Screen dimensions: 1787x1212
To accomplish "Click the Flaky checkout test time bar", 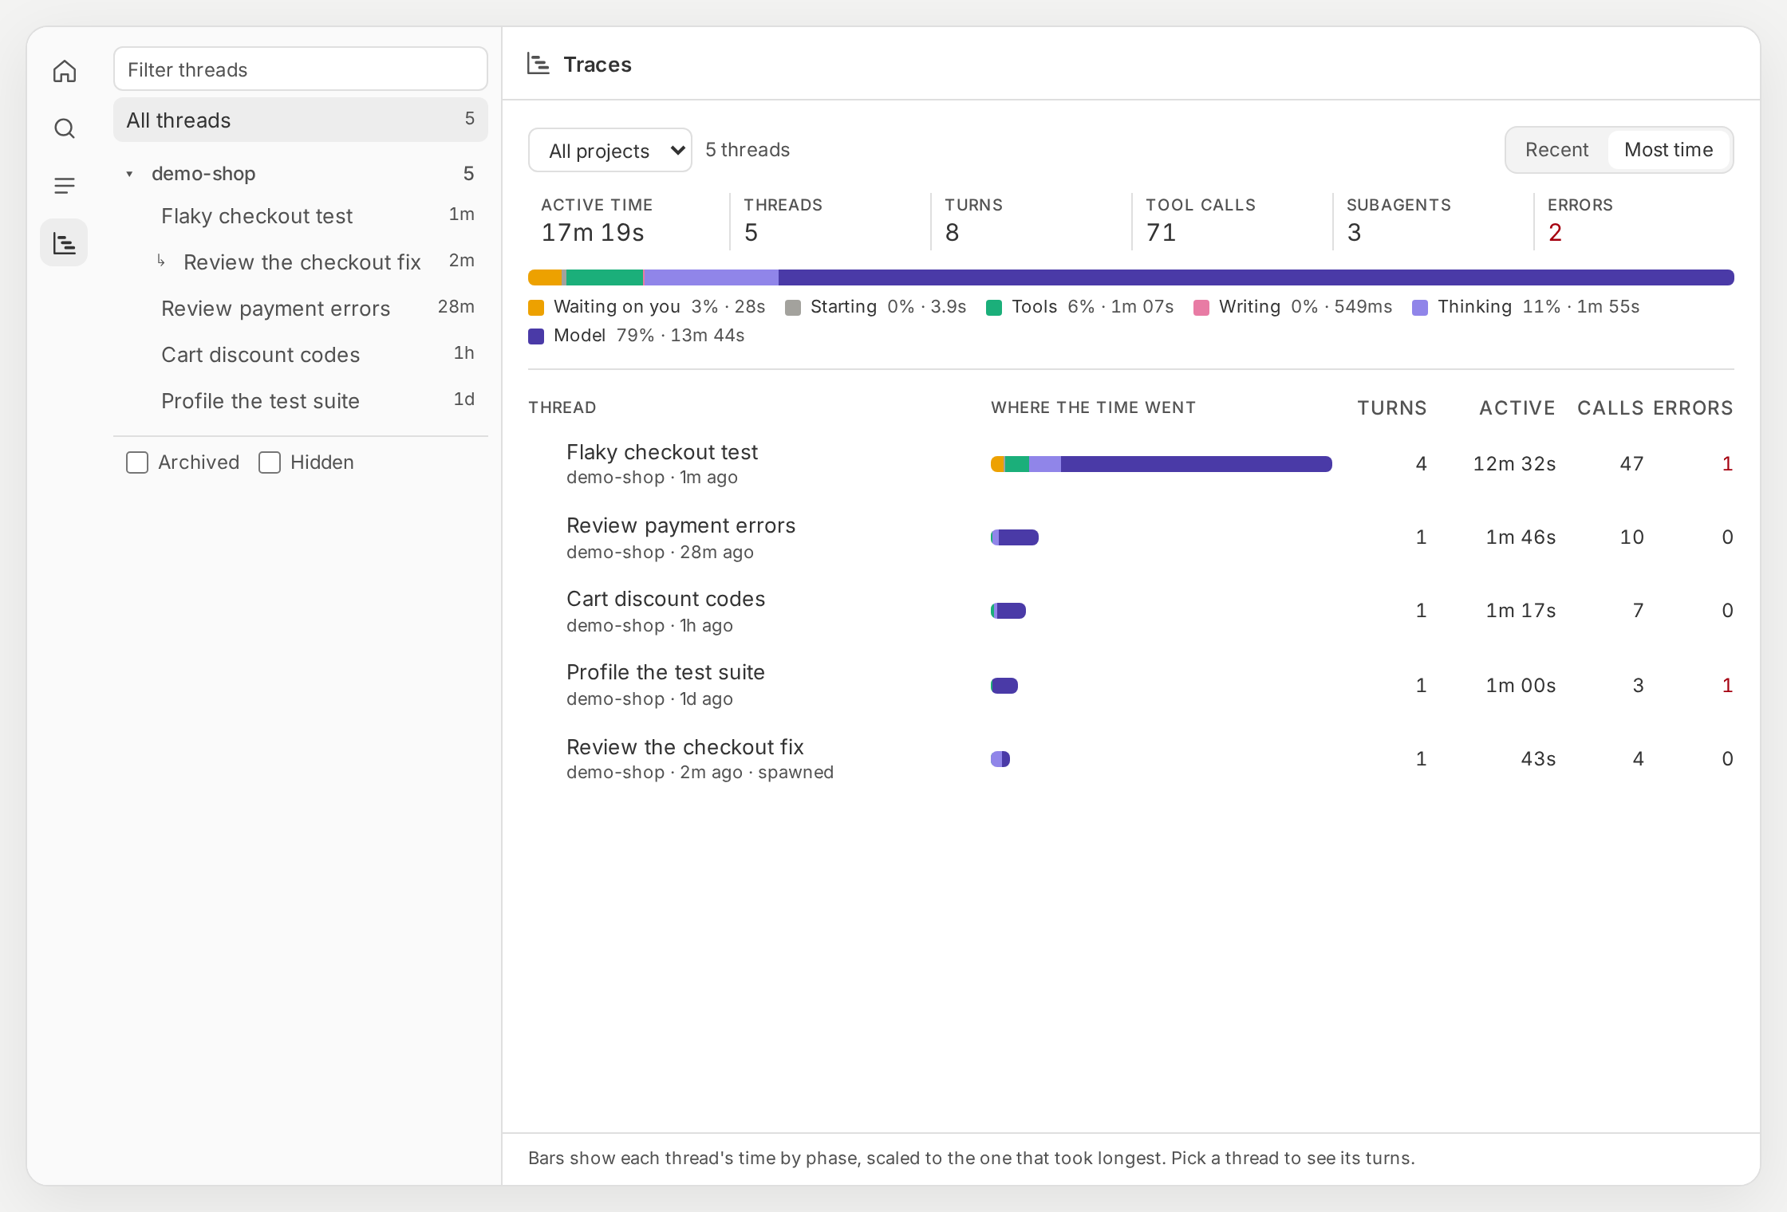I will (x=1162, y=464).
